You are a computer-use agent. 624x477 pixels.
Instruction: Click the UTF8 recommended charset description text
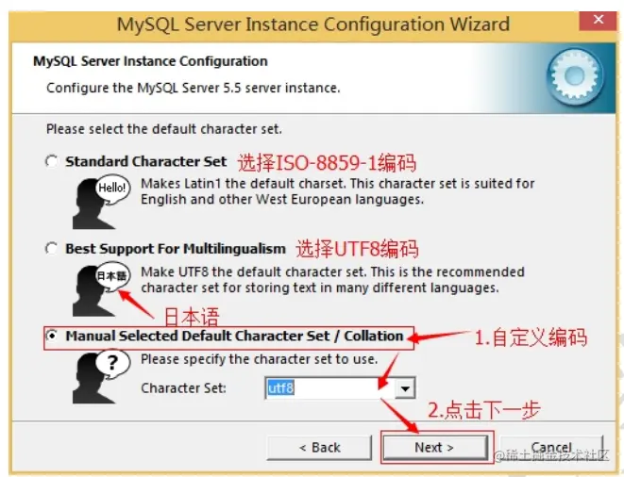pos(332,280)
